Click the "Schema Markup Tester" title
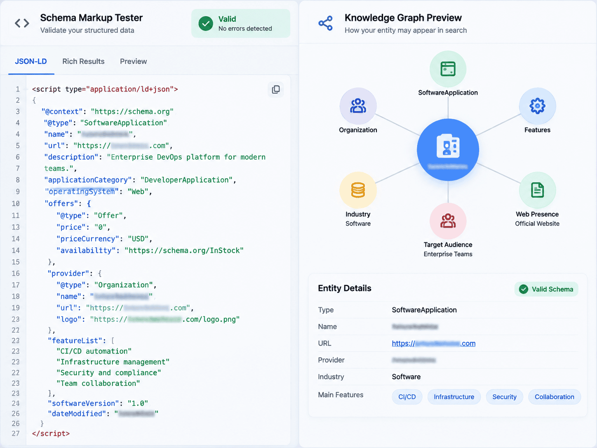The height and width of the screenshot is (448, 597). coord(91,18)
